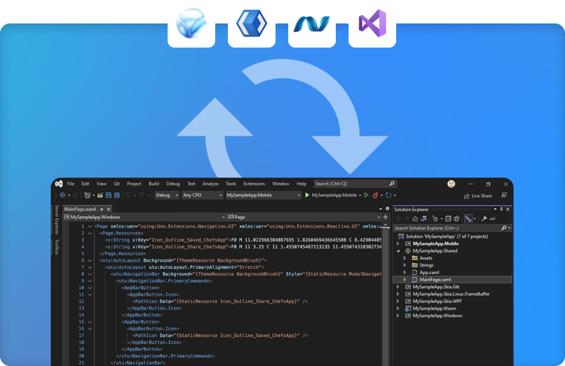Click the Save All toolbar icon
Viewport: 565px width, 366px height.
click(117, 195)
